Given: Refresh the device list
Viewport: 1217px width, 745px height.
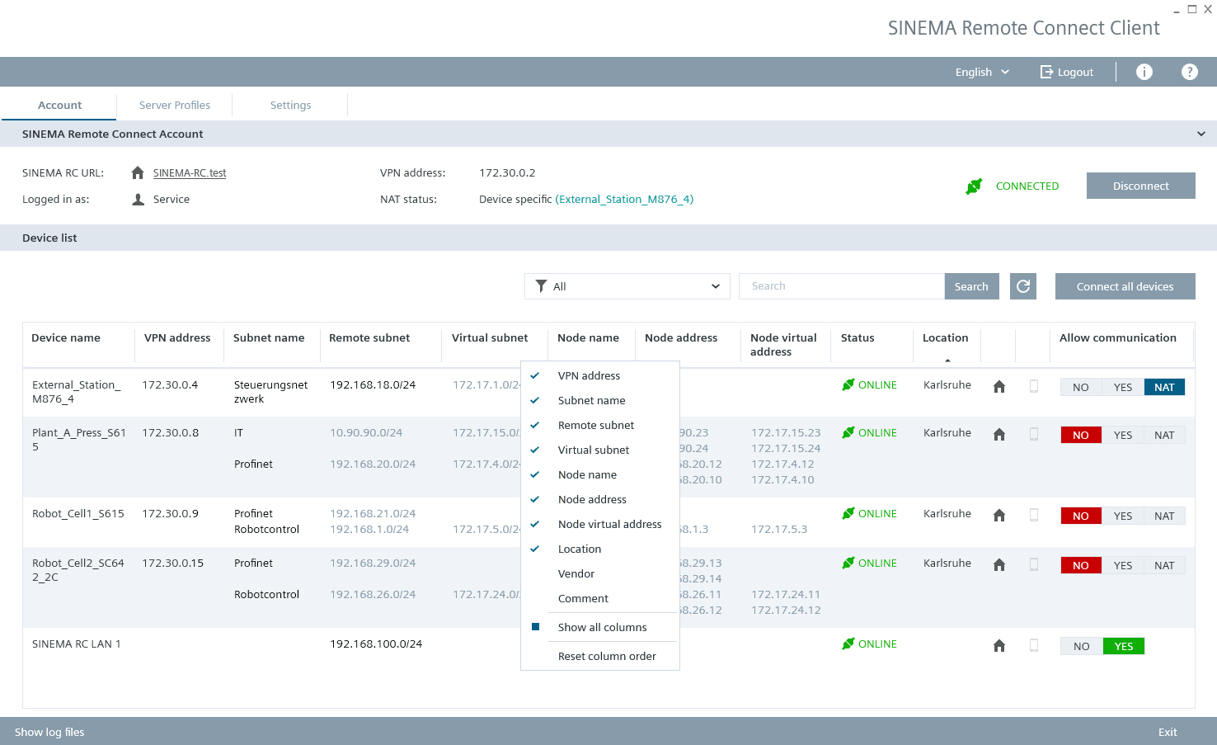Looking at the screenshot, I should [x=1023, y=286].
